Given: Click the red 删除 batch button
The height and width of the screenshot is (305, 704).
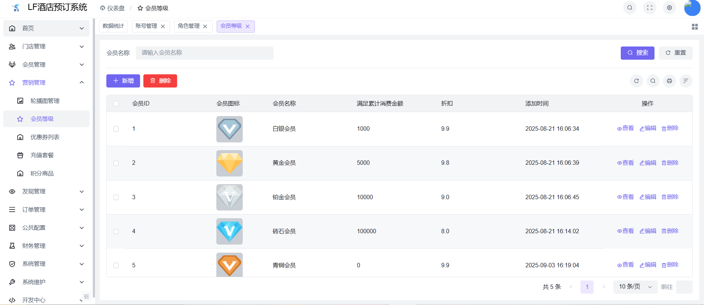Looking at the screenshot, I should coord(160,81).
